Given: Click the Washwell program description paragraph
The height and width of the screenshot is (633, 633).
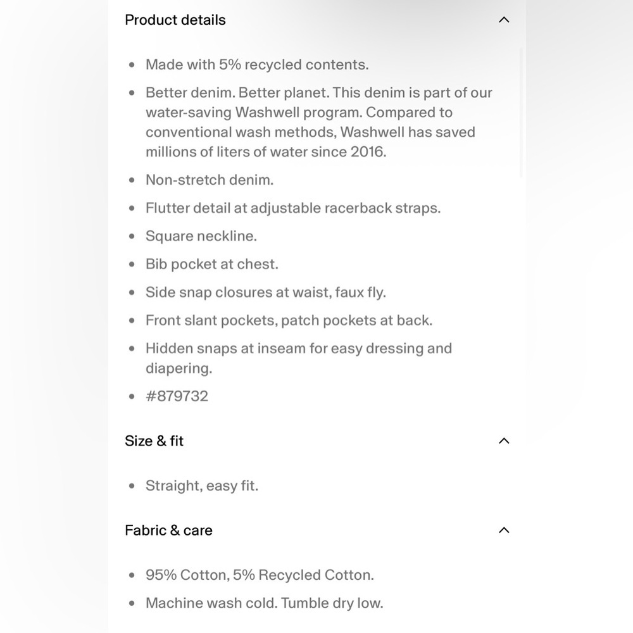Looking at the screenshot, I should coord(319,122).
